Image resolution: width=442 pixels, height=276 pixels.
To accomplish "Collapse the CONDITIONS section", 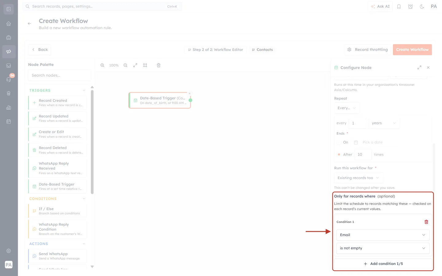I will [x=84, y=199].
